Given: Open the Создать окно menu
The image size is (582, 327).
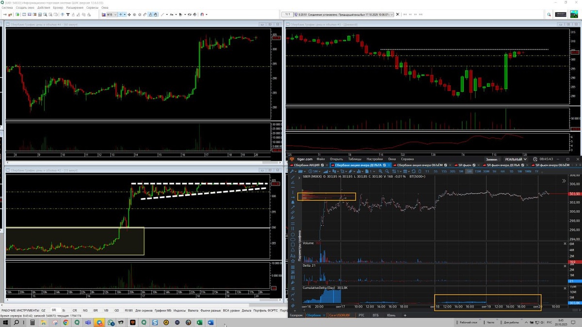Looking at the screenshot, I should coord(25,8).
